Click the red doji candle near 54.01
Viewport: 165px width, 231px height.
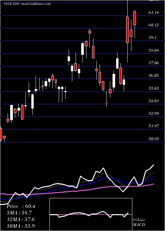[x=107, y=103]
